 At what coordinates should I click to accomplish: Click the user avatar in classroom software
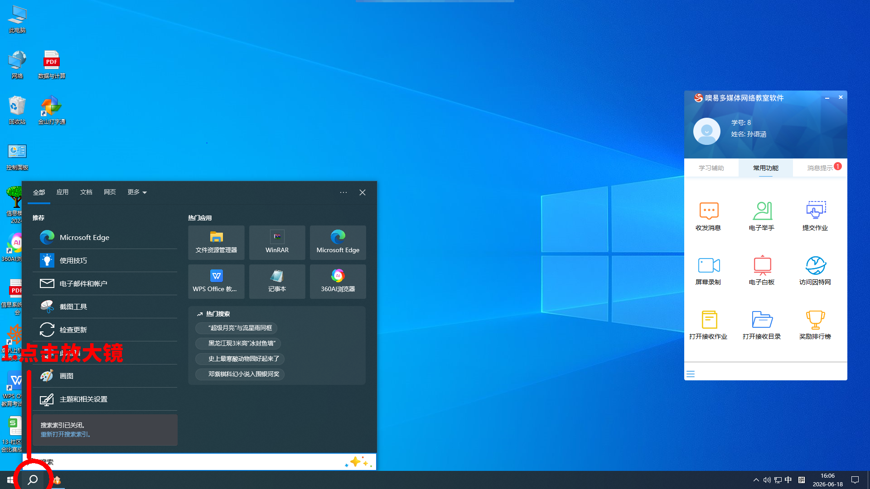[707, 131]
